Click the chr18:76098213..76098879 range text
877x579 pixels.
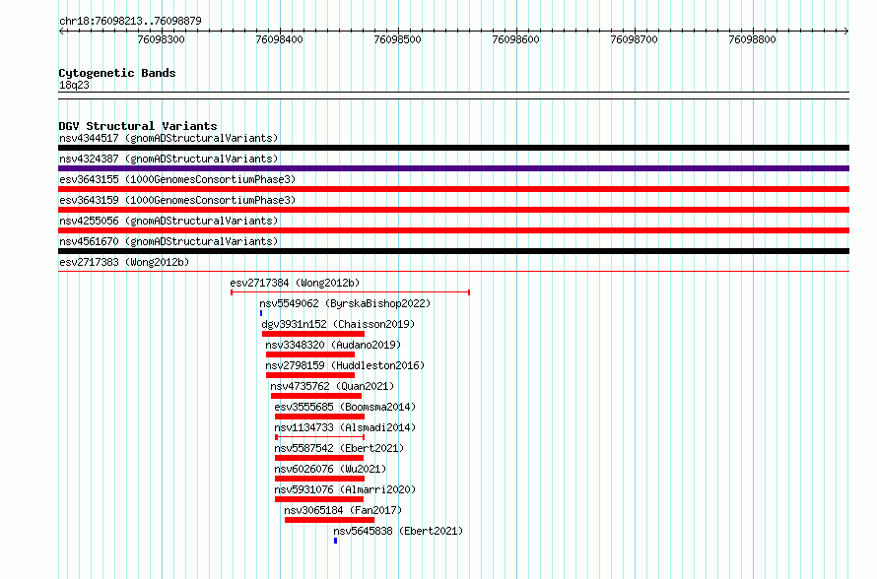click(x=130, y=22)
